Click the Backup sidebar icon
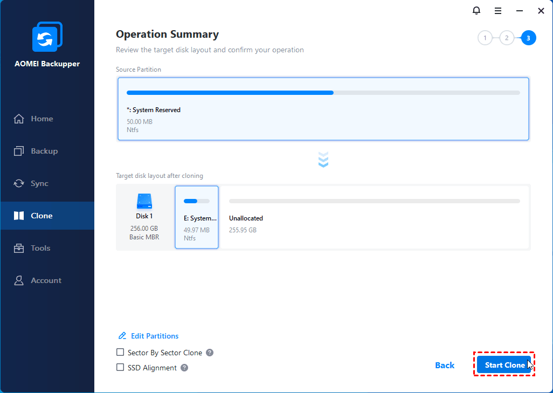553x393 pixels. coord(19,151)
